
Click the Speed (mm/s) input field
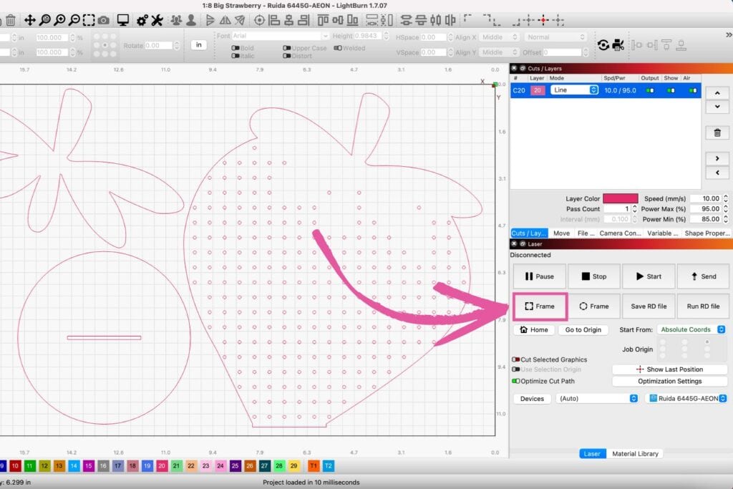(706, 198)
